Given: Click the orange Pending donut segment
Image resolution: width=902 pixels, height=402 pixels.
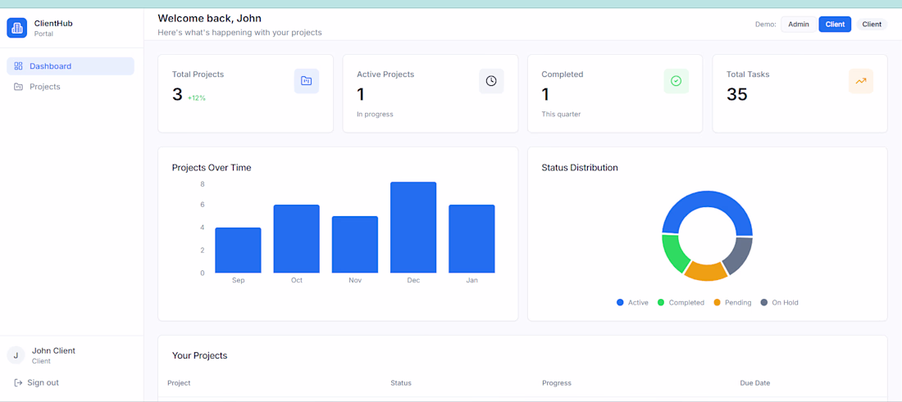Looking at the screenshot, I should [x=706, y=271].
